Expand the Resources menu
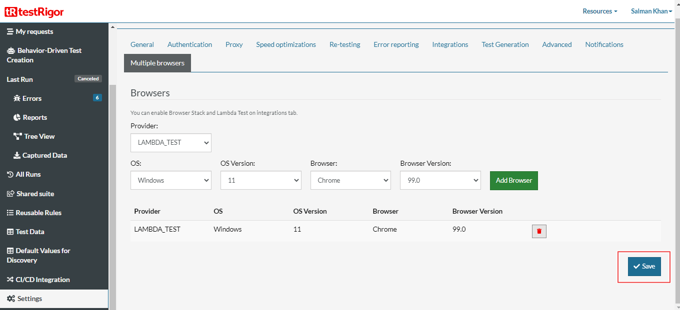Screen dimensions: 680x310 599,11
